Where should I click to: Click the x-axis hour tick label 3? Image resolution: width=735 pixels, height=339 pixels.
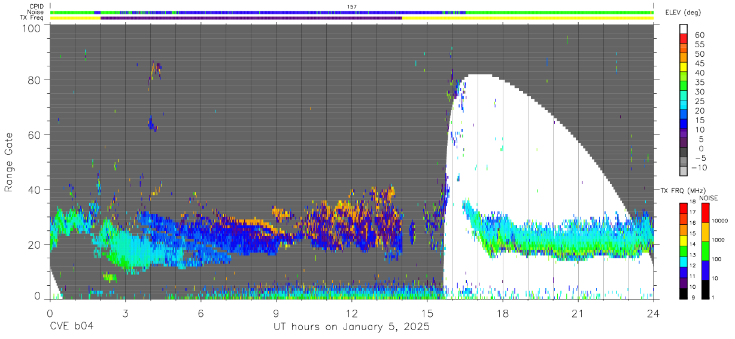[125, 313]
